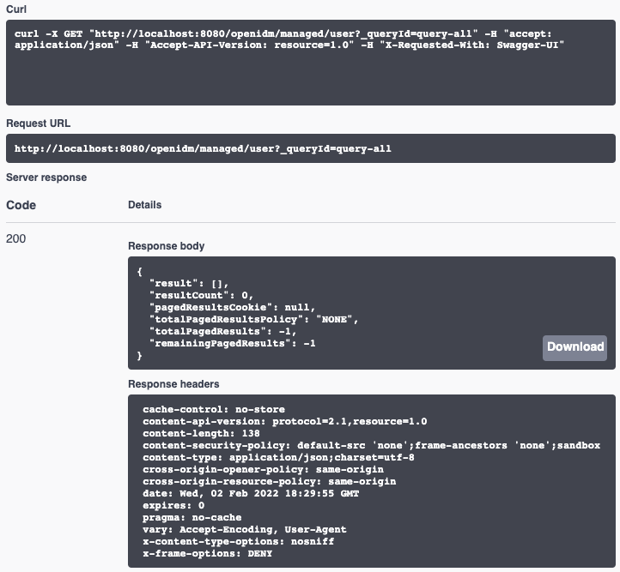Click the content-api-version header line
This screenshot has height=572, width=620.
point(285,422)
